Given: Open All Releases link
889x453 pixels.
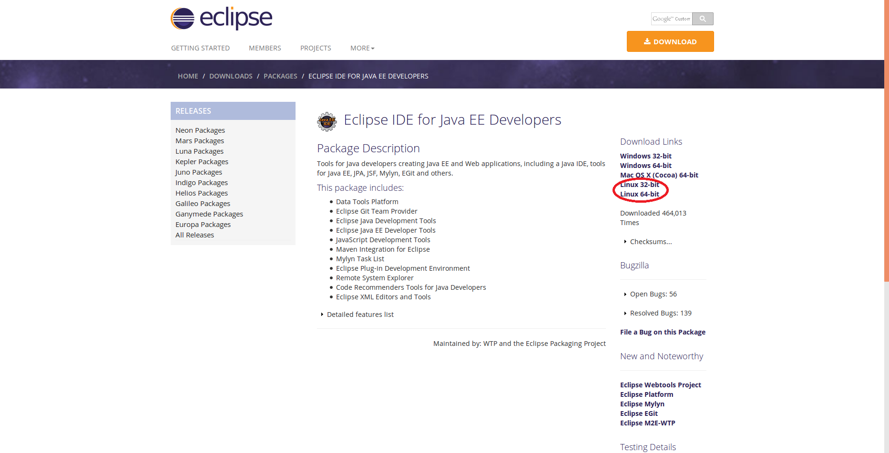Looking at the screenshot, I should pos(194,235).
